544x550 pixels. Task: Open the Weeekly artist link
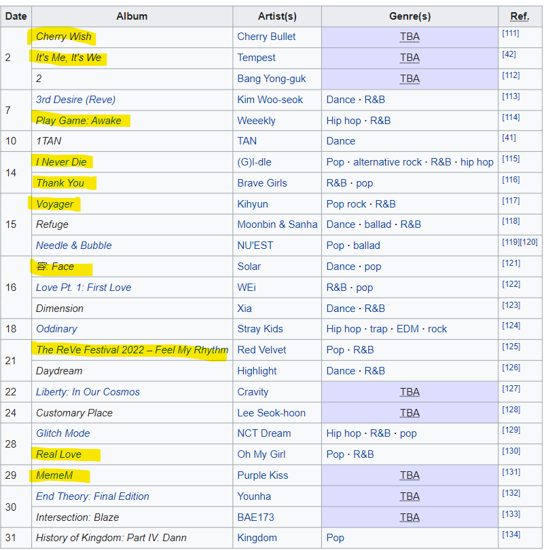256,121
